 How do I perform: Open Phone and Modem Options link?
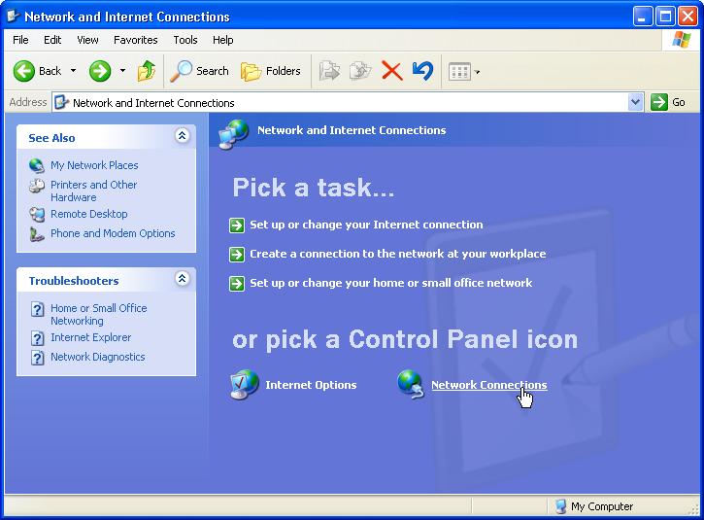113,233
